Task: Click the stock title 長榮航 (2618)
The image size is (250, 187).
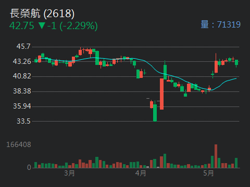Action: point(42,14)
